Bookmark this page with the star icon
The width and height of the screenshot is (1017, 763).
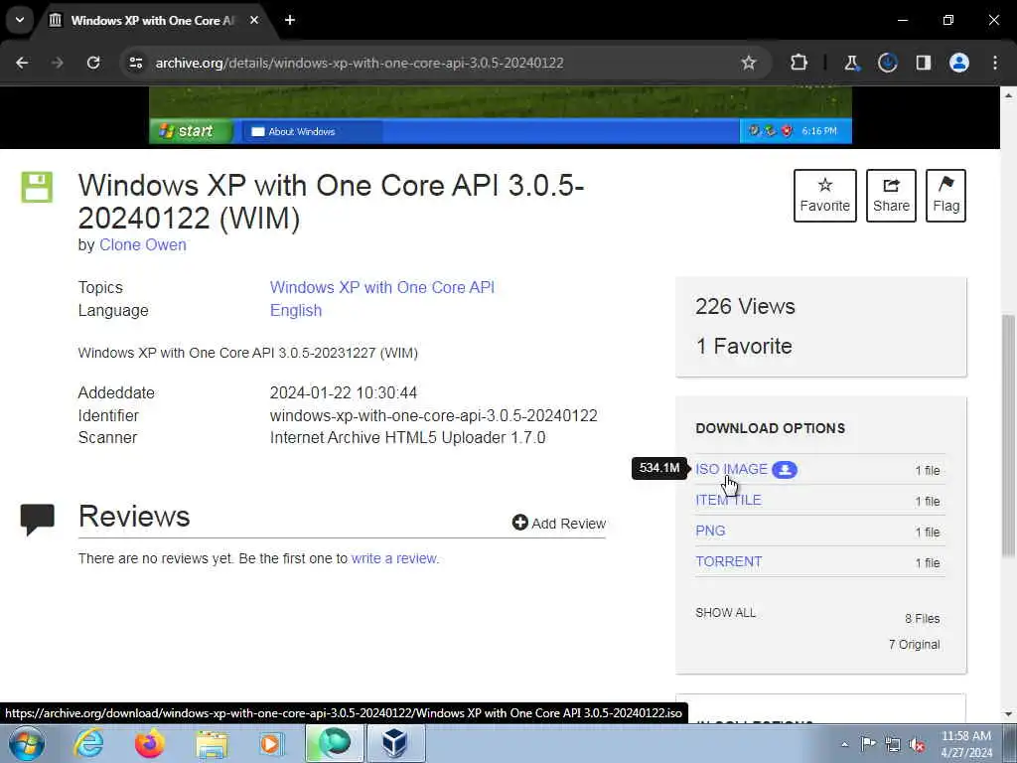click(x=749, y=63)
